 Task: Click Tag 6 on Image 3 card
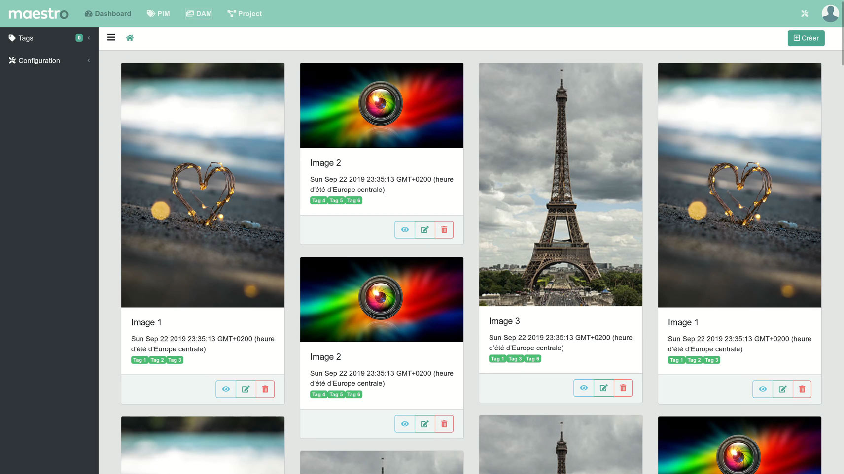tap(533, 359)
